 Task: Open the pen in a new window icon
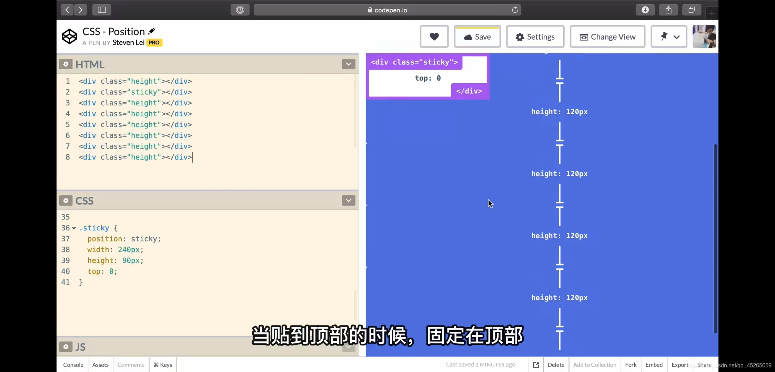point(536,365)
